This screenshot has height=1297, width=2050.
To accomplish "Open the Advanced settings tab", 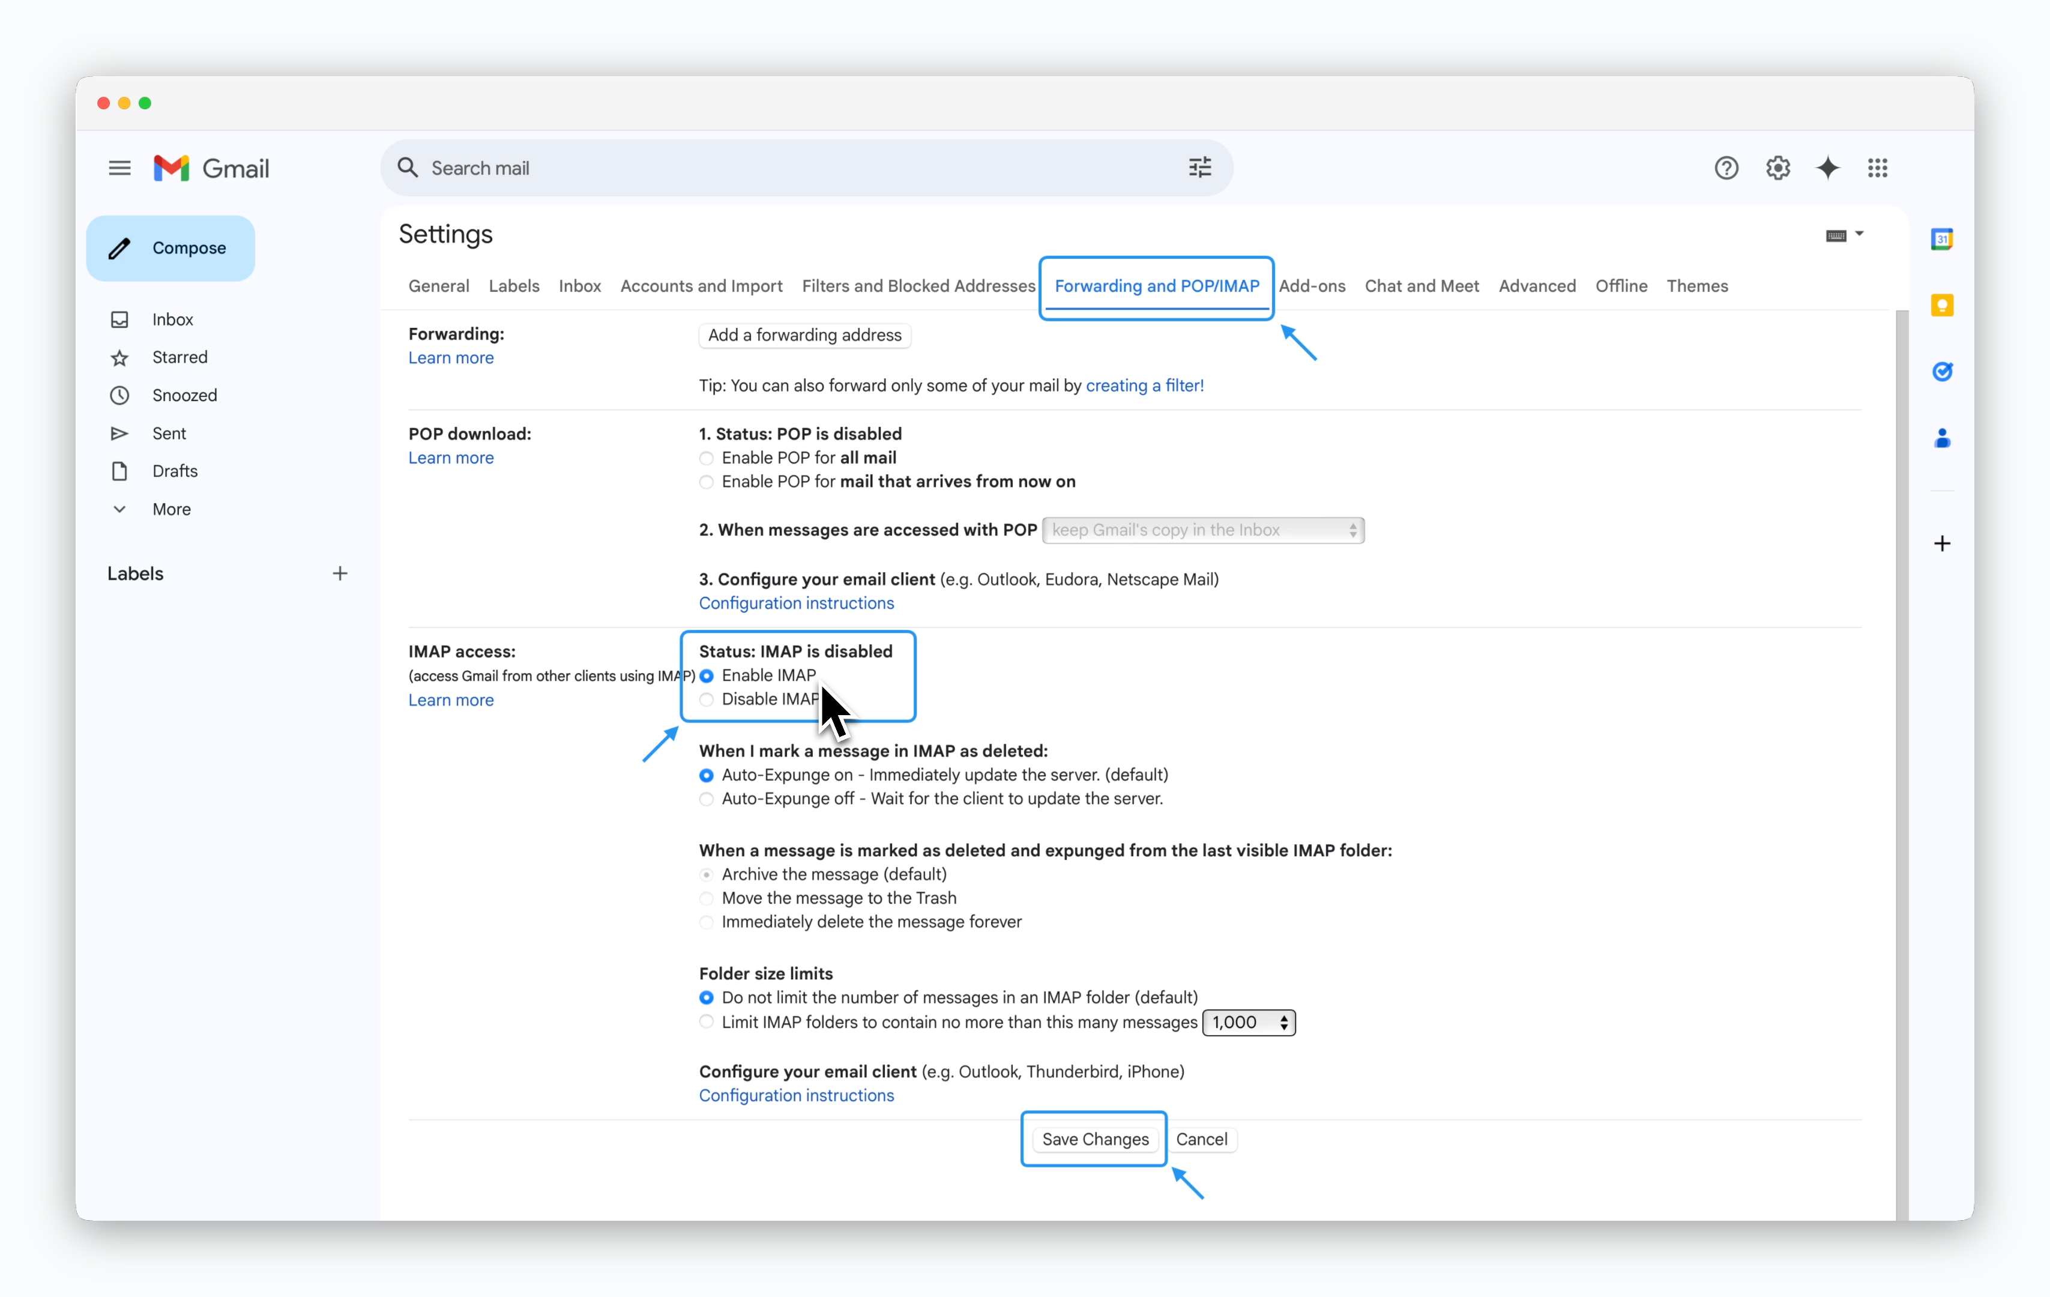I will coord(1537,286).
